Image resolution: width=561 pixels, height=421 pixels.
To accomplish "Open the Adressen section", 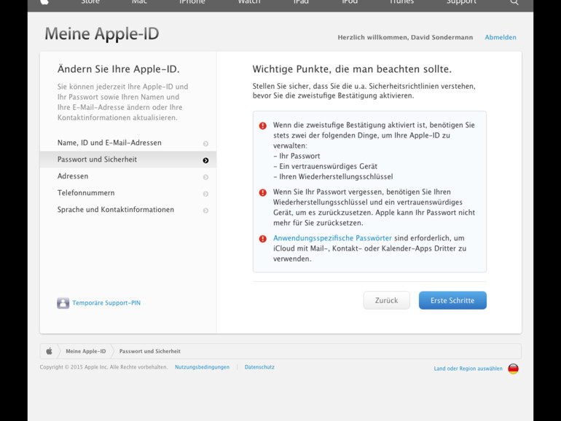I will coord(128,176).
